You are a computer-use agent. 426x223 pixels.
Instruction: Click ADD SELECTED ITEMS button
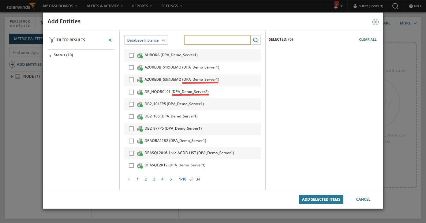(x=321, y=199)
